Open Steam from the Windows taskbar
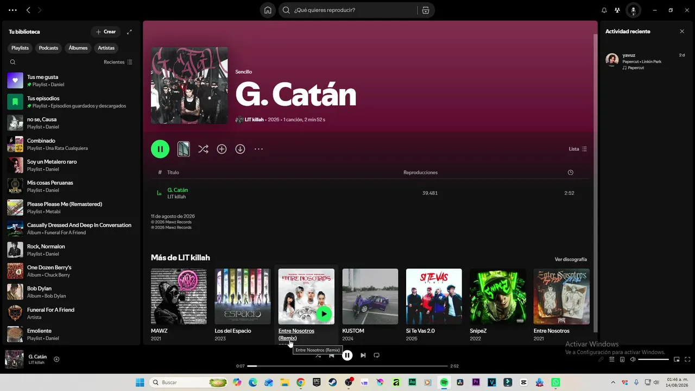 coord(332,382)
